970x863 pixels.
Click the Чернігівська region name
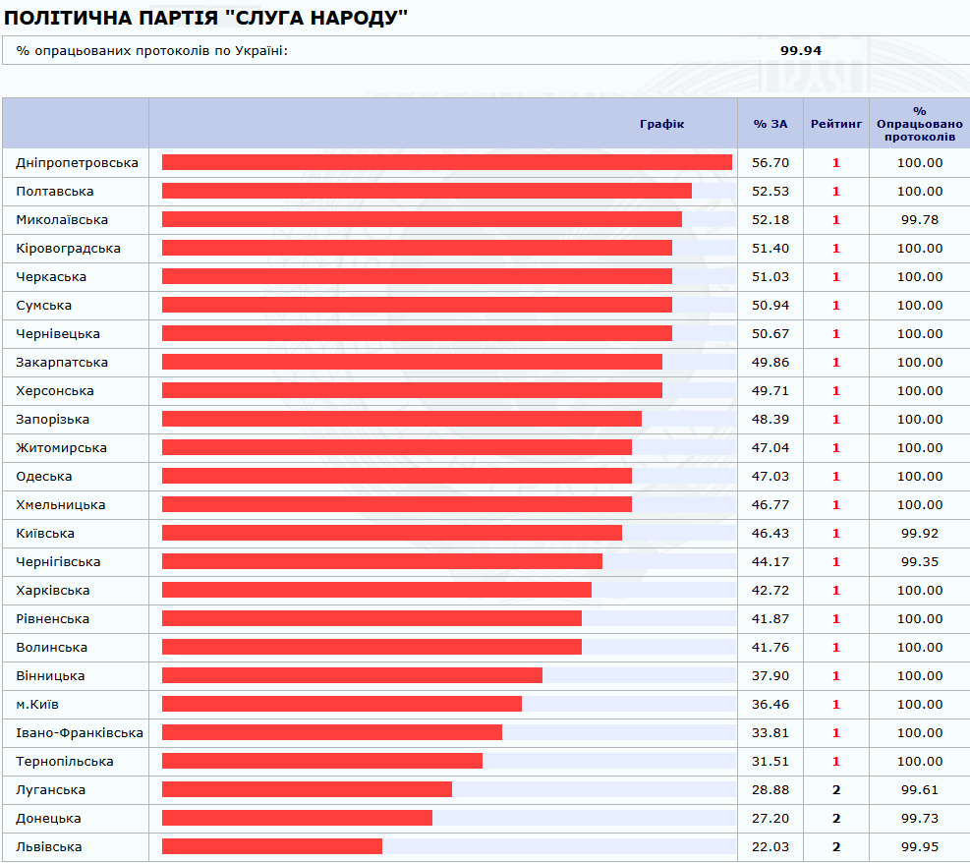click(58, 561)
